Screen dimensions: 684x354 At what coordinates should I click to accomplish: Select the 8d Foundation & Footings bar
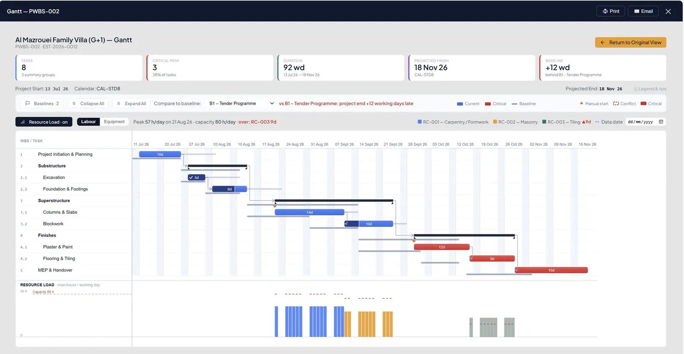(230, 189)
